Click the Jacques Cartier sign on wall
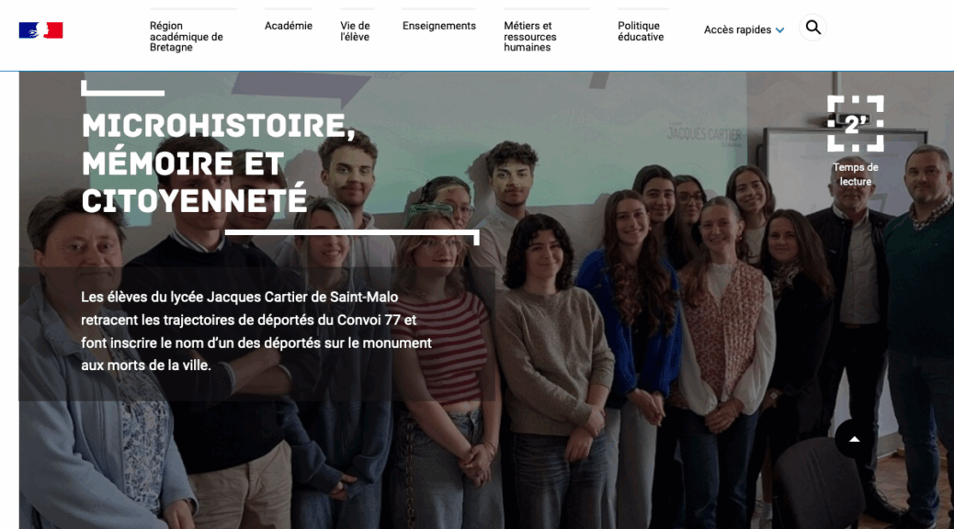This screenshot has width=954, height=529. click(704, 135)
